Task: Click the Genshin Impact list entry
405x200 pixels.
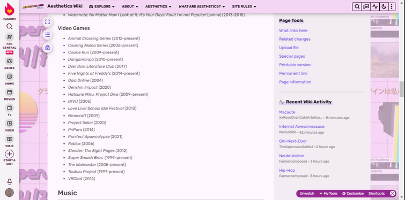Action: [x=90, y=88]
